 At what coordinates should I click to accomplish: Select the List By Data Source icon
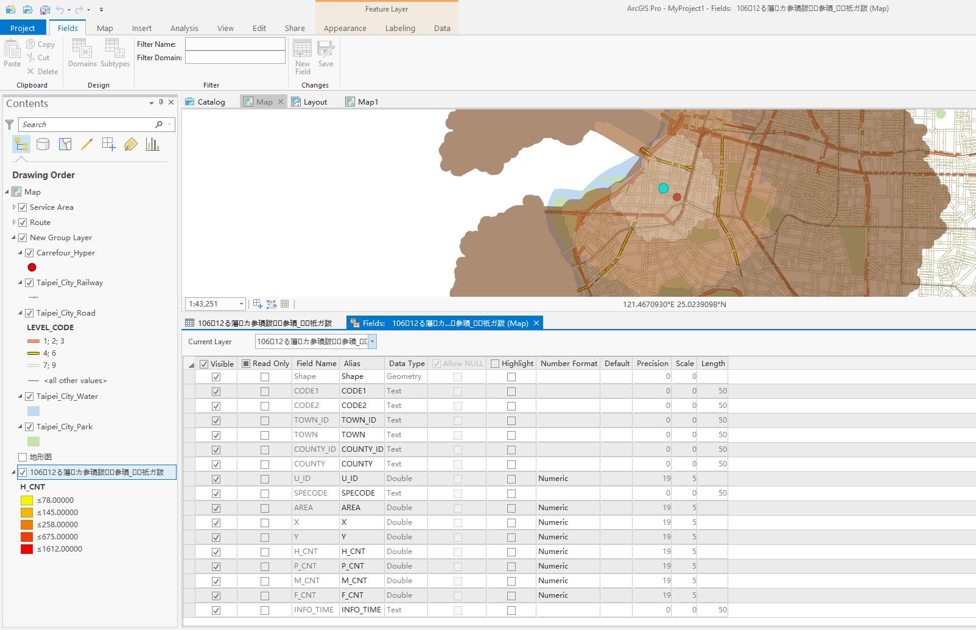click(x=43, y=144)
